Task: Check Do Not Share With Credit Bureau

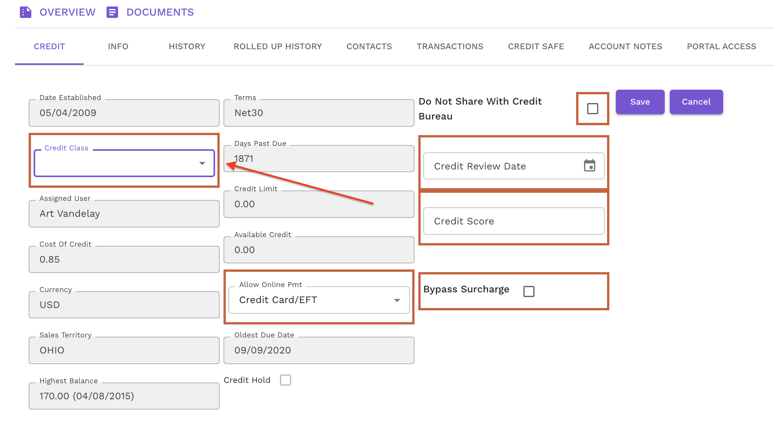Action: [x=593, y=109]
